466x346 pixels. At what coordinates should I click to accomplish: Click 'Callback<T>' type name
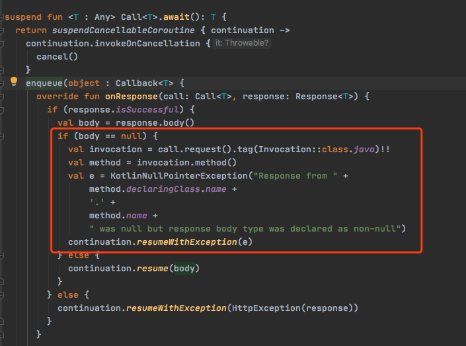(x=145, y=83)
